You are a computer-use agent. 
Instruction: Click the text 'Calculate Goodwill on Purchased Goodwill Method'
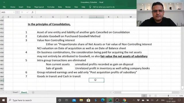click(69, 36)
